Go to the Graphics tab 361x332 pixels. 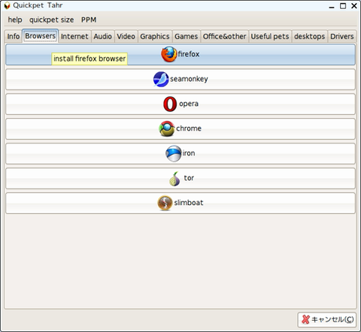click(155, 37)
